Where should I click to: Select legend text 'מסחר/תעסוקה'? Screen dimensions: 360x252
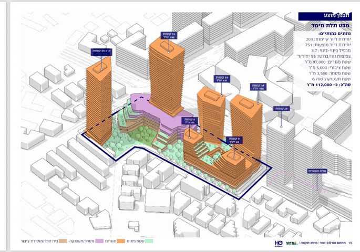(82, 241)
